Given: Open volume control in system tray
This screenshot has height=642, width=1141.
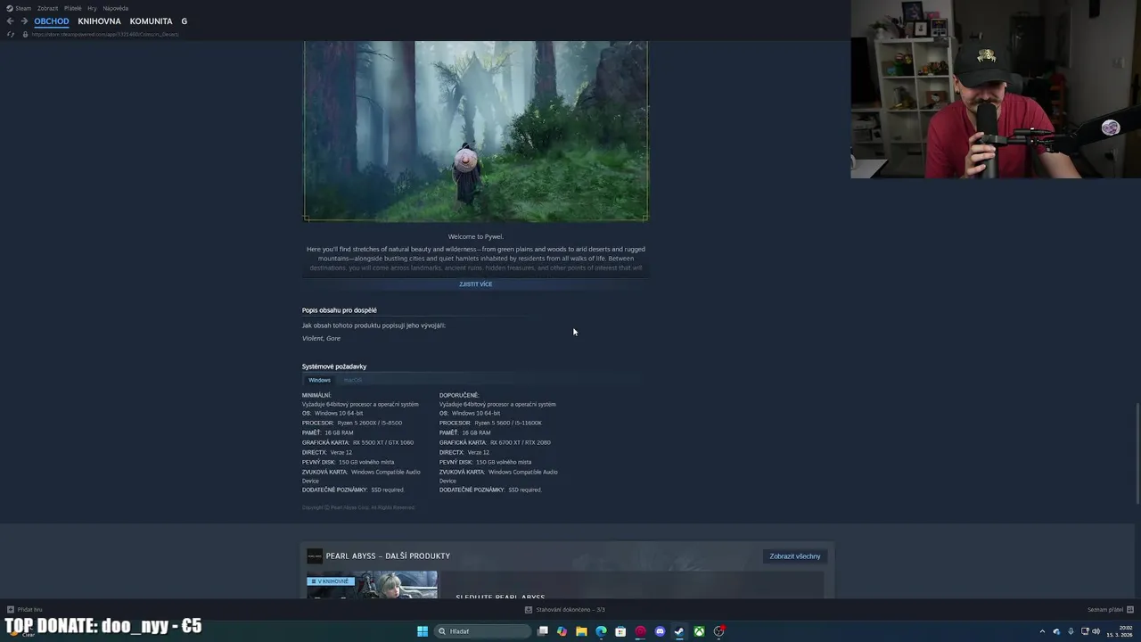Looking at the screenshot, I should [x=1096, y=631].
